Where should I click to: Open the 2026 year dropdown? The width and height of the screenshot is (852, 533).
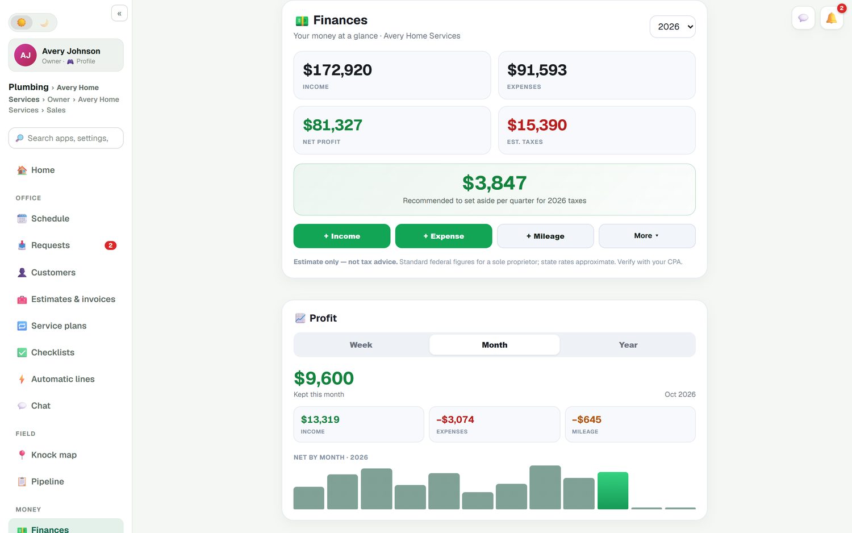[673, 27]
